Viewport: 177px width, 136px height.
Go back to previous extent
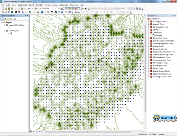coord(23,12)
